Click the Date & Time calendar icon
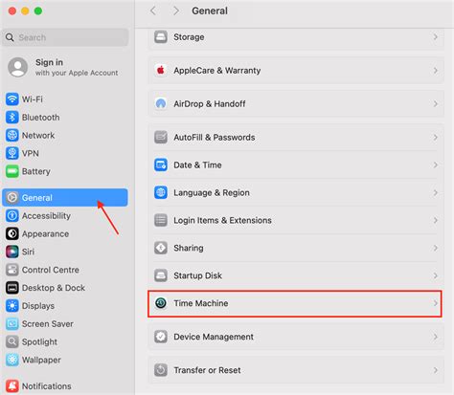The width and height of the screenshot is (454, 395). click(x=161, y=165)
